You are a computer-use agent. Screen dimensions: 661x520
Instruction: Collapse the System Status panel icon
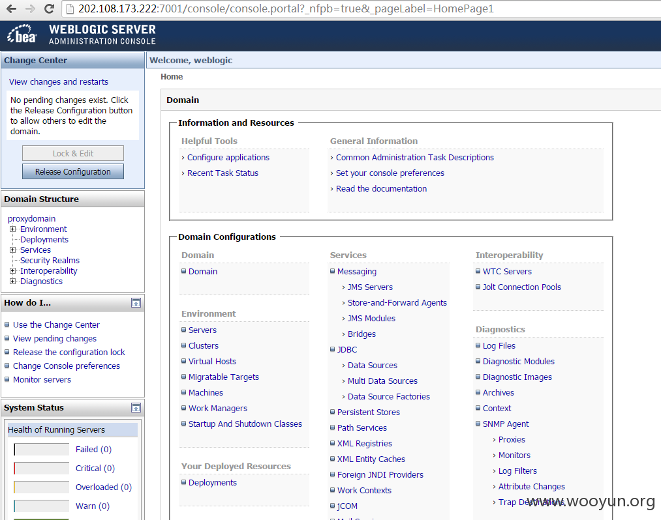(x=136, y=407)
